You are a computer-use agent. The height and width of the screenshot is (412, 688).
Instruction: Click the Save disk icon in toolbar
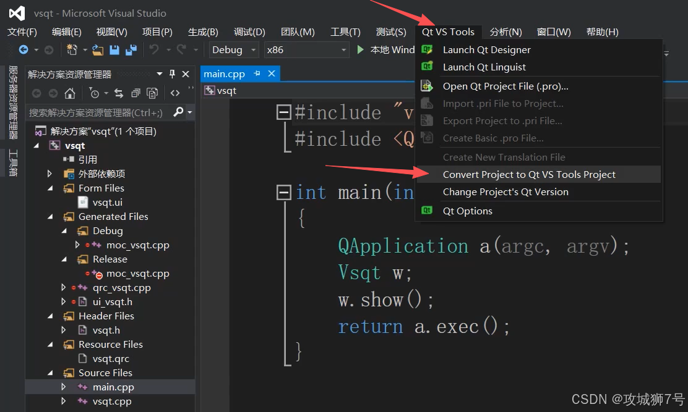click(114, 50)
